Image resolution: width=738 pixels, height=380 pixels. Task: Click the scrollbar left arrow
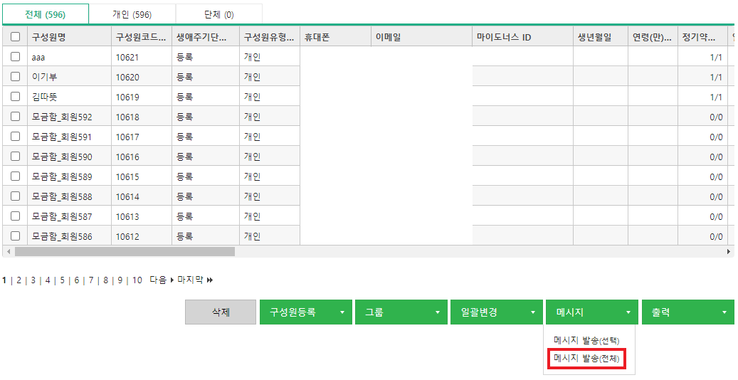point(9,252)
